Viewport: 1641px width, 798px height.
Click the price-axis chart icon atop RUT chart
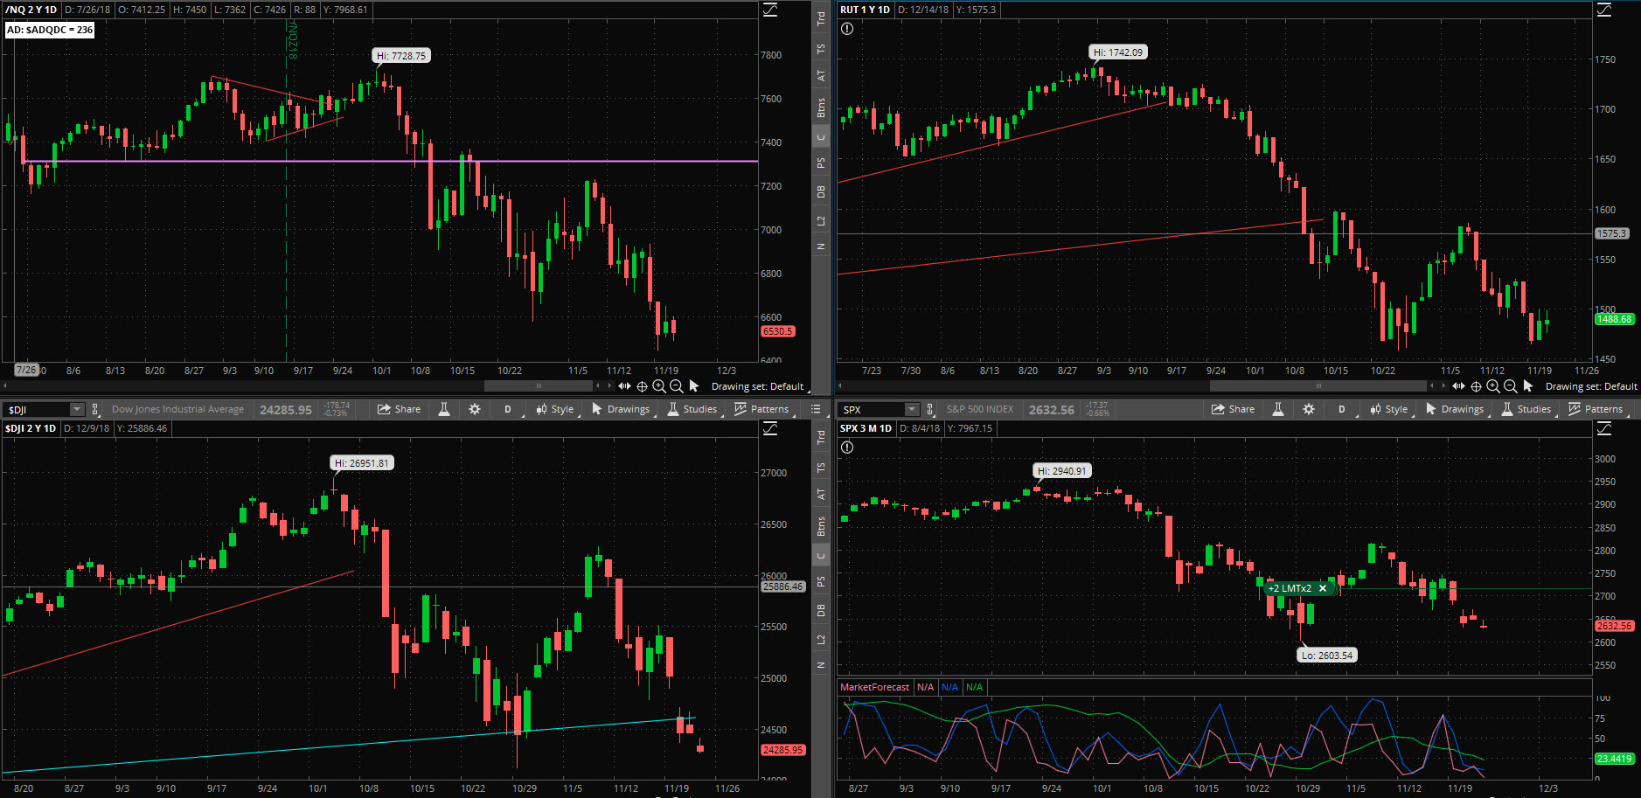[1604, 10]
